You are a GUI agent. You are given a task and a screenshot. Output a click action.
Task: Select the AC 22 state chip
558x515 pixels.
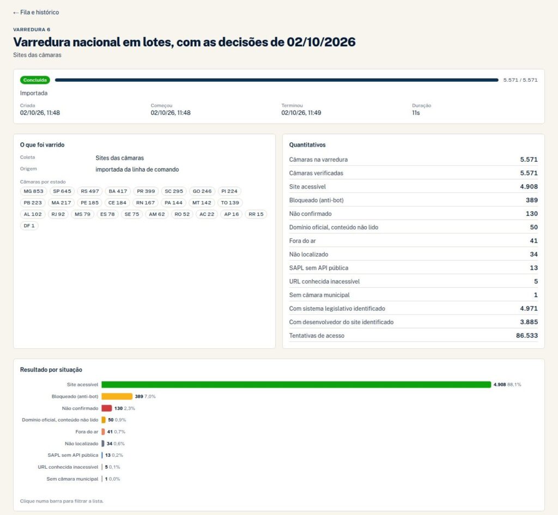207,214
